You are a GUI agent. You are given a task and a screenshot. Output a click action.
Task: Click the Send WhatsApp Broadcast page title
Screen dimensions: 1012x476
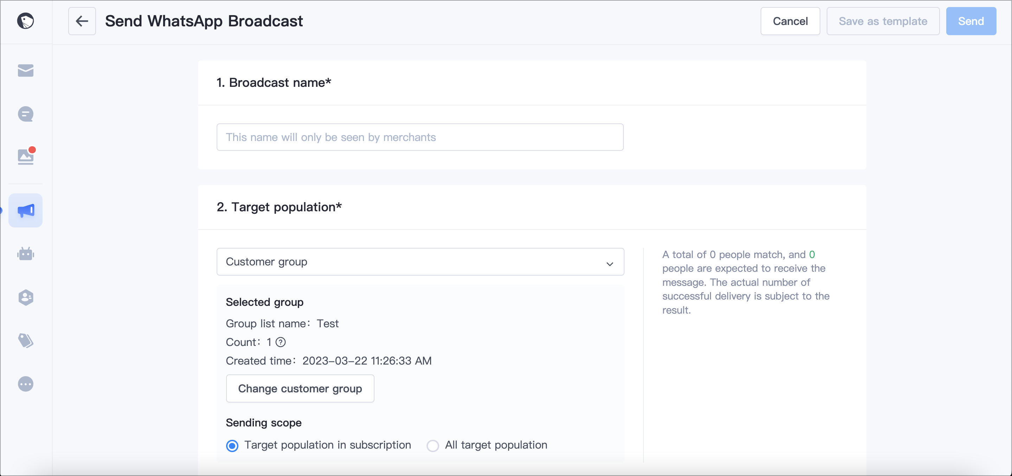[x=204, y=21]
